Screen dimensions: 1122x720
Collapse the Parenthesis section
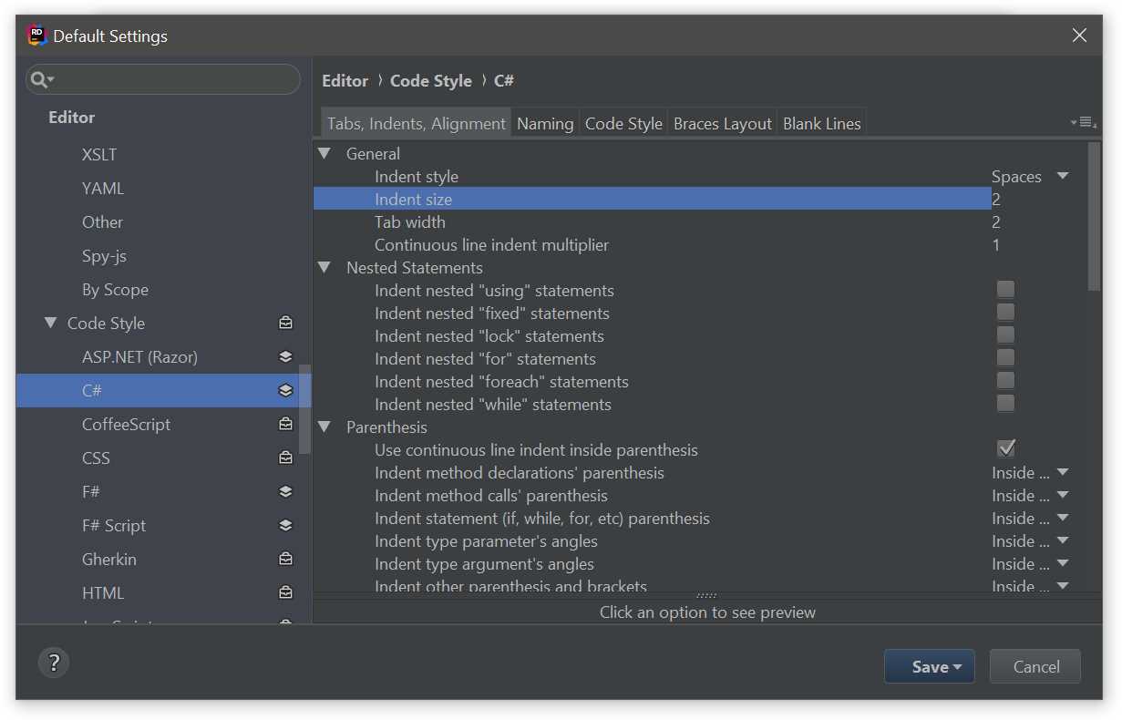pyautogui.click(x=324, y=427)
